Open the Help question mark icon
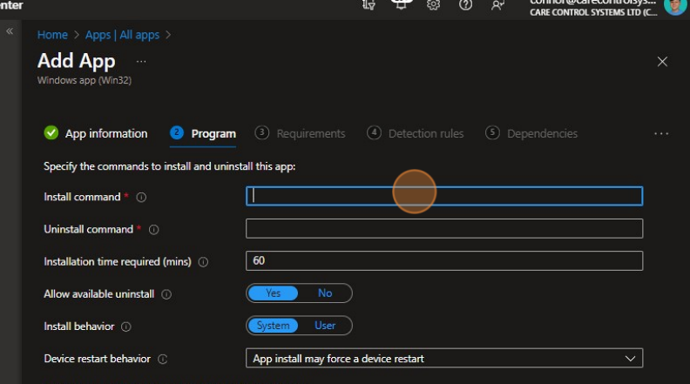Viewport: 690px width, 384px height. pyautogui.click(x=465, y=5)
